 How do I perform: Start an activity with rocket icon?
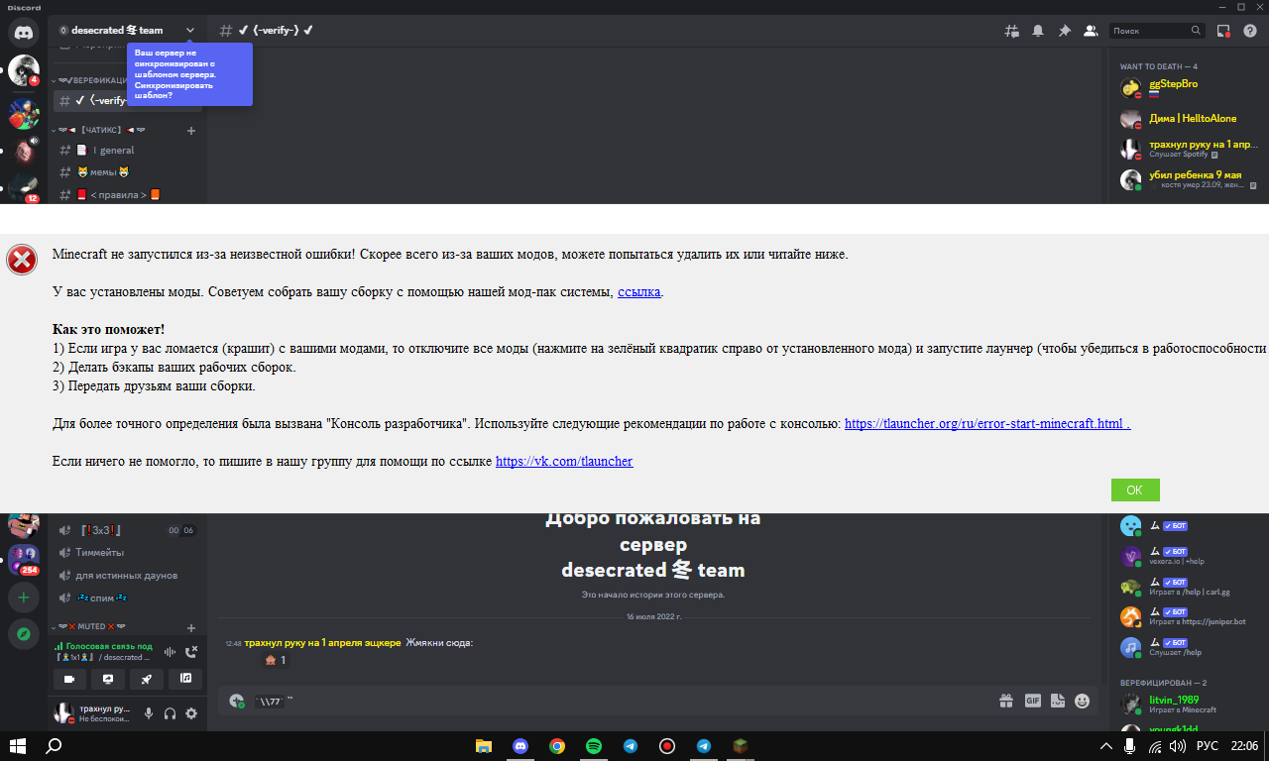146,679
